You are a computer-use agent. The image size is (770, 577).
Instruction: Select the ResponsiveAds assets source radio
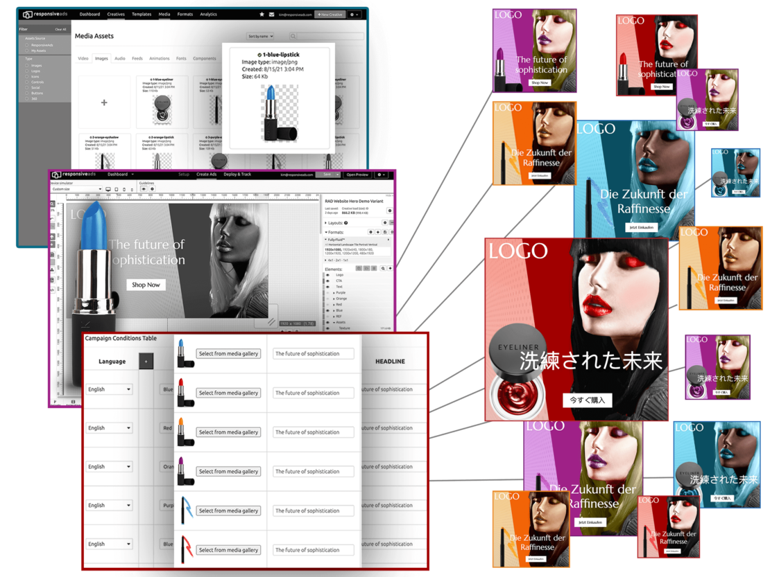click(x=27, y=45)
